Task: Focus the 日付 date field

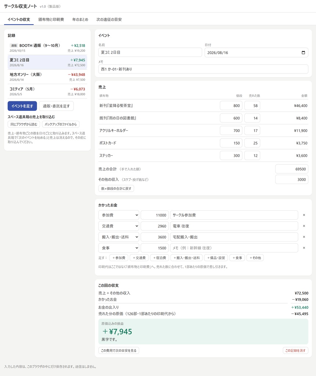Action: pyautogui.click(x=256, y=53)
